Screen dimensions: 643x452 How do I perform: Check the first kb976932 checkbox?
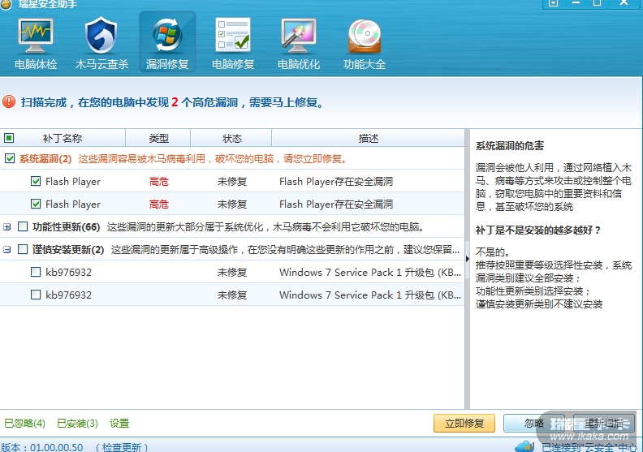tap(36, 272)
